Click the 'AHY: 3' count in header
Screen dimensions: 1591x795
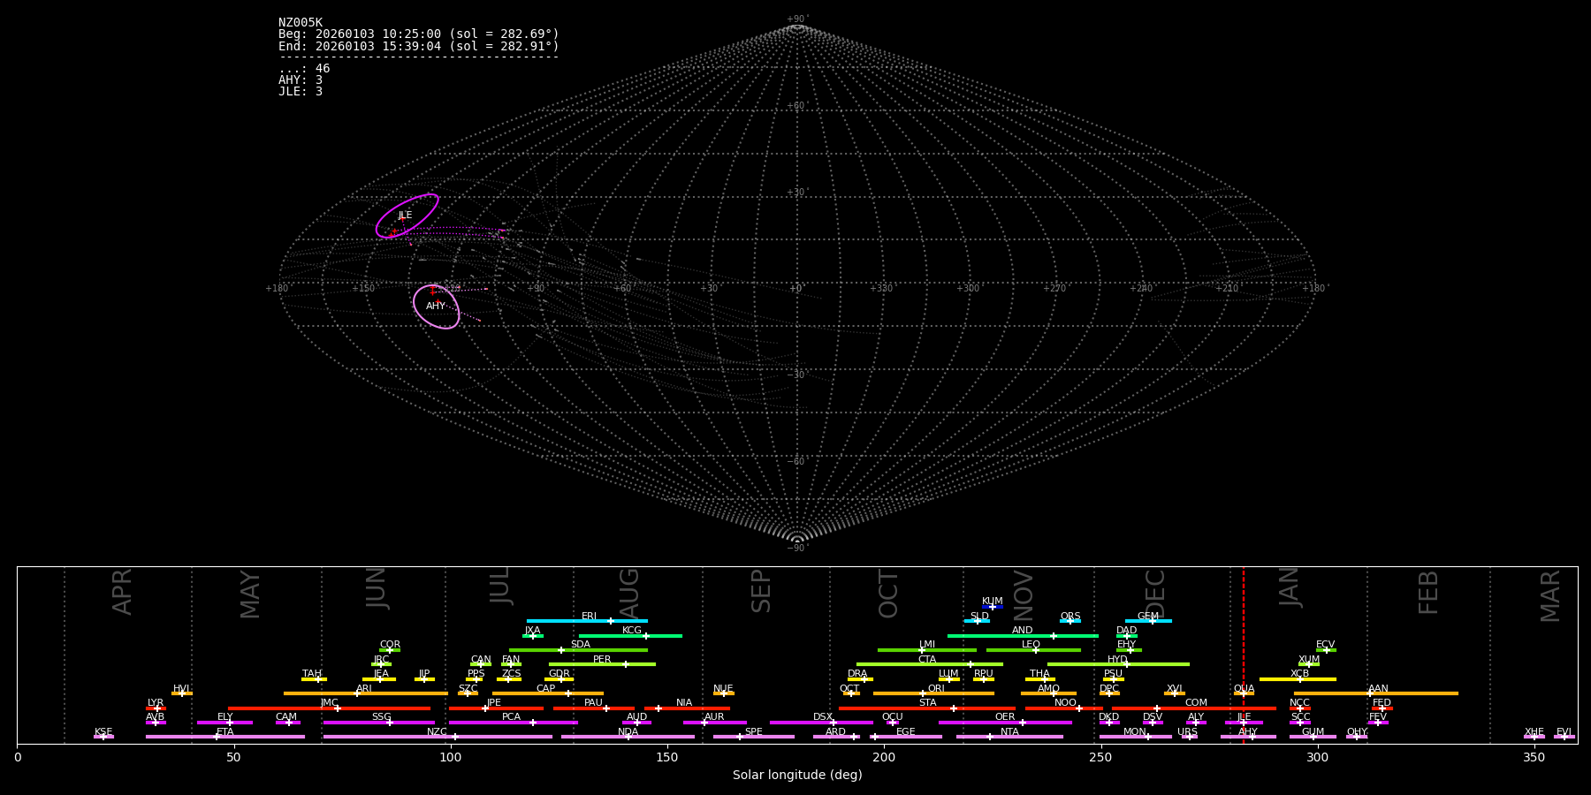tap(301, 80)
